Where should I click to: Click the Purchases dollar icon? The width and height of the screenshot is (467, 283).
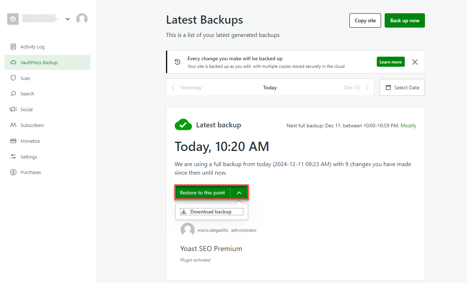pyautogui.click(x=14, y=172)
